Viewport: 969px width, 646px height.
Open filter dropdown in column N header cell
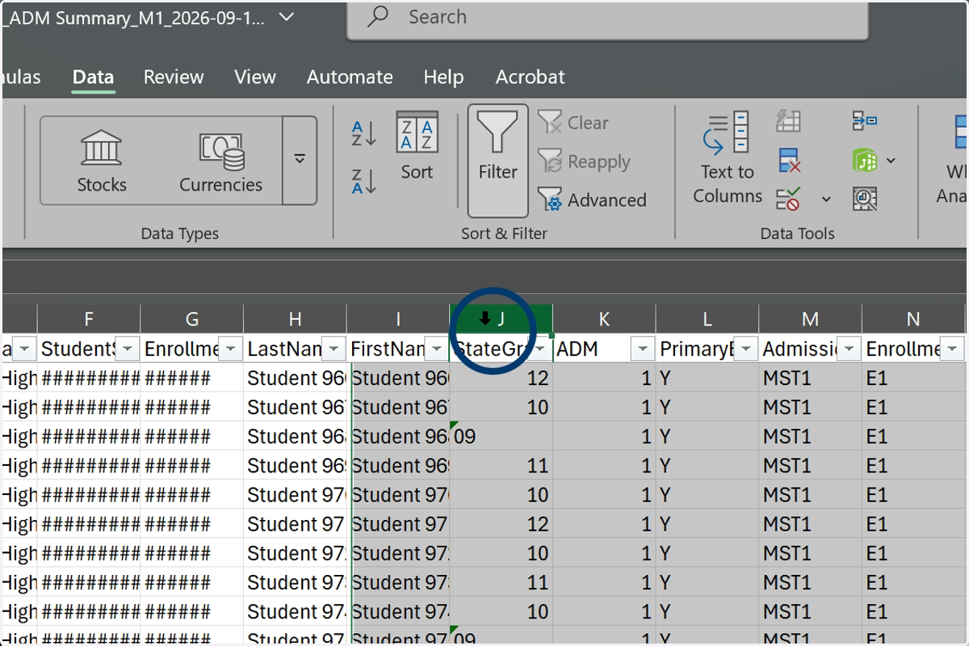tap(953, 350)
